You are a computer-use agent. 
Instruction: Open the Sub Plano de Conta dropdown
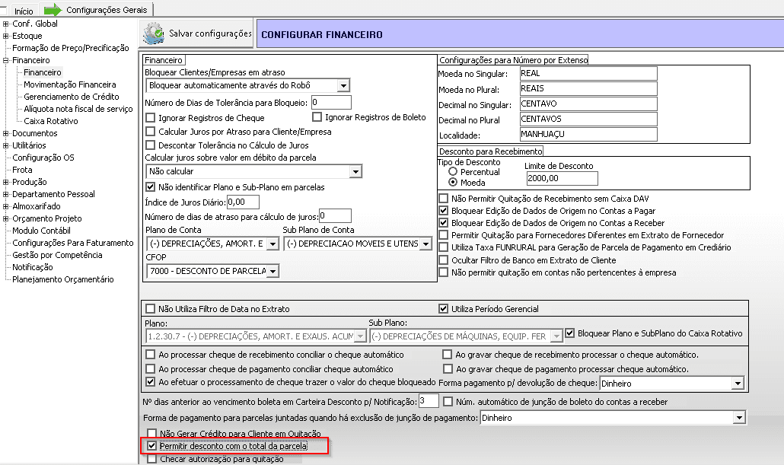(425, 244)
